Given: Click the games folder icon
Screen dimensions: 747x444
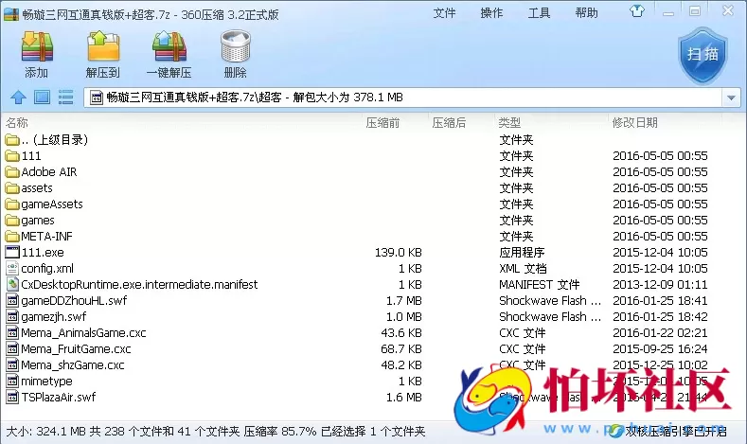Looking at the screenshot, I should click(12, 221).
